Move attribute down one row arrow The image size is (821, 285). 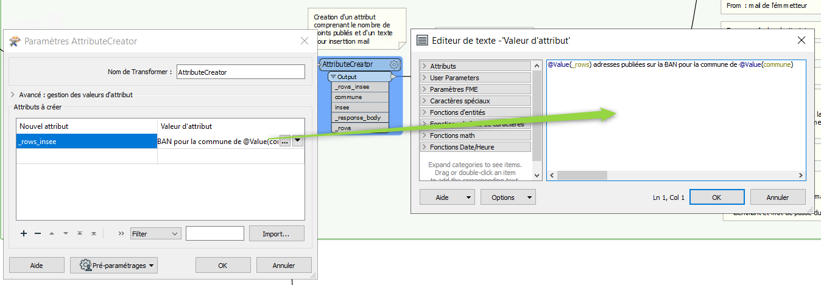(x=66, y=233)
